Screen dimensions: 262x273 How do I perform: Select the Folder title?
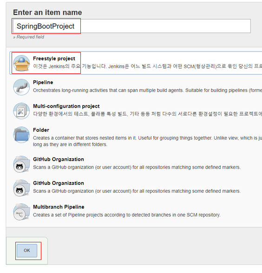click(41, 130)
